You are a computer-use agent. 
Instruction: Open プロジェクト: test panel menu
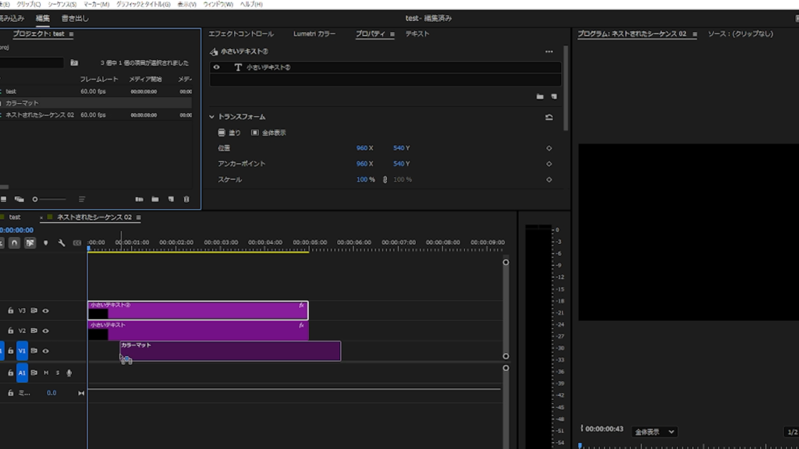(71, 34)
